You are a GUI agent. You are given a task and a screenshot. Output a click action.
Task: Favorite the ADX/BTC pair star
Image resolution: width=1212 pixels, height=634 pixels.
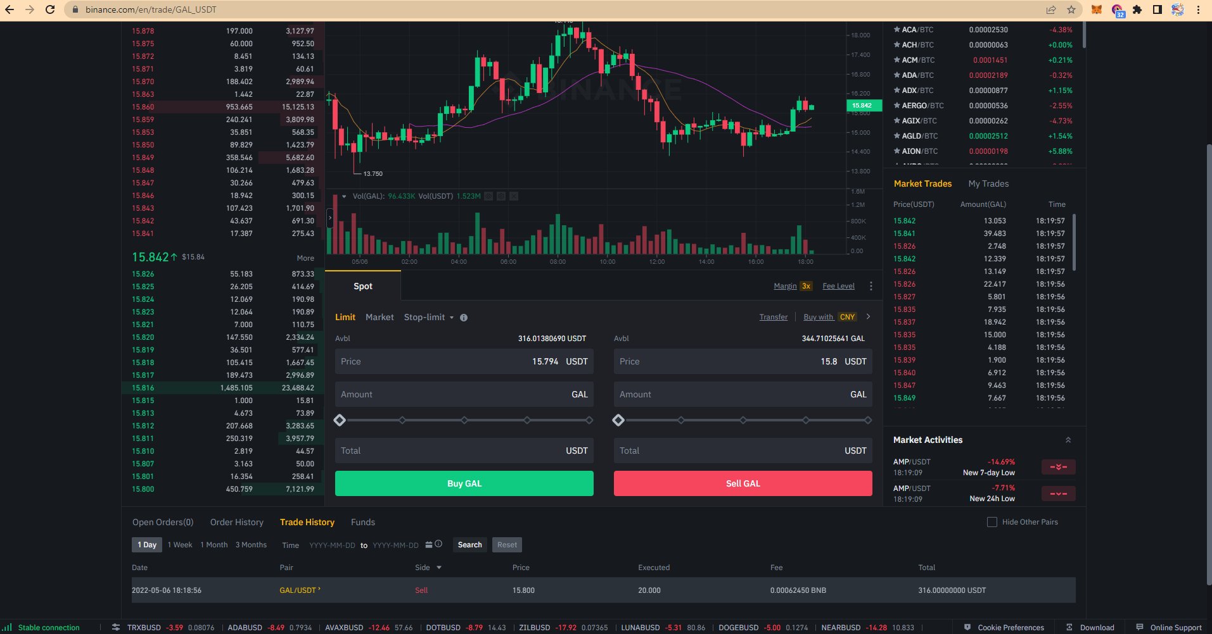pos(896,90)
